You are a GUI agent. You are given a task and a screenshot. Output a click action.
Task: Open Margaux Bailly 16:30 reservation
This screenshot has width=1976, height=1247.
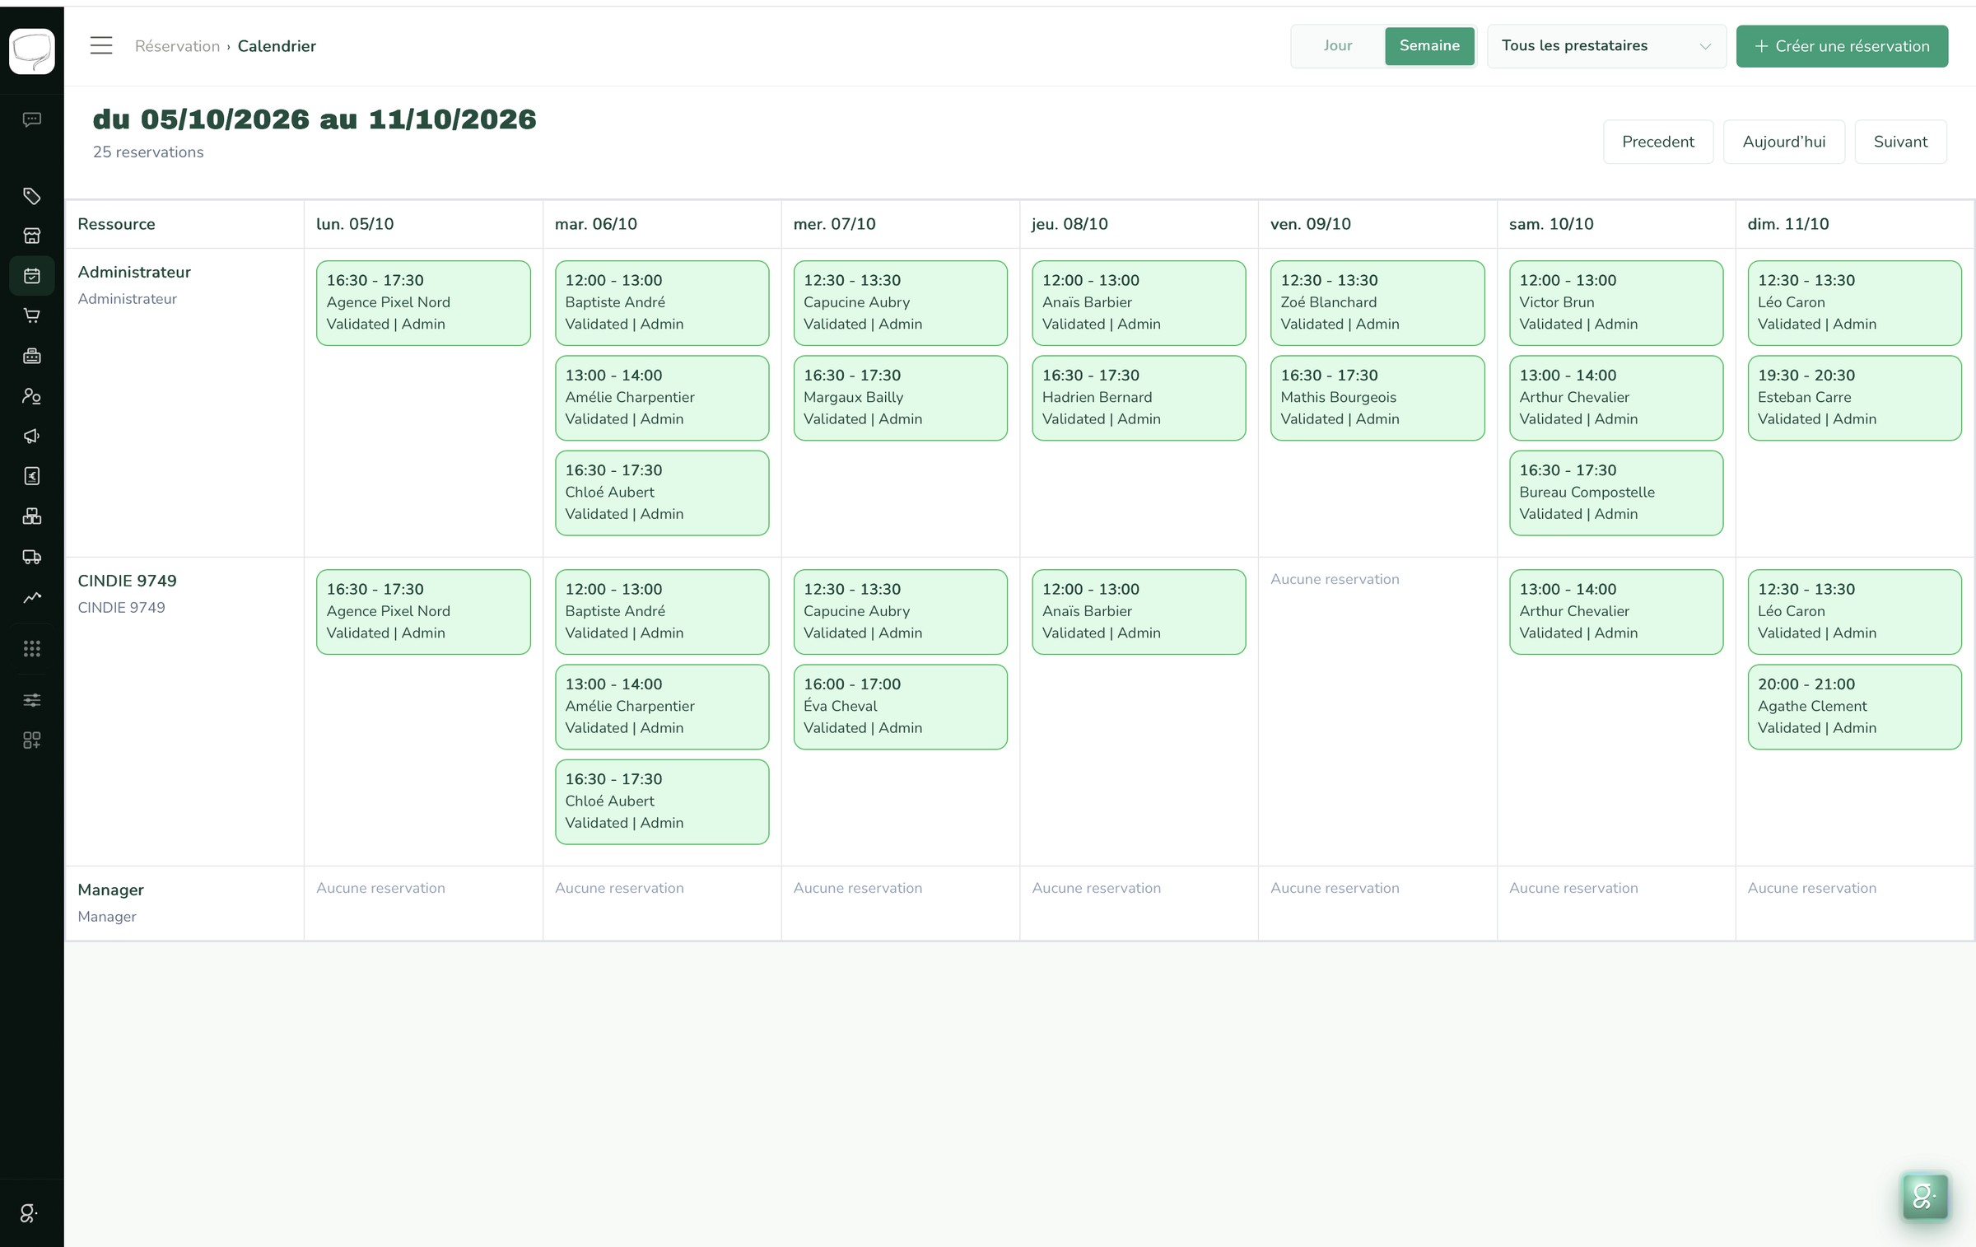point(901,398)
